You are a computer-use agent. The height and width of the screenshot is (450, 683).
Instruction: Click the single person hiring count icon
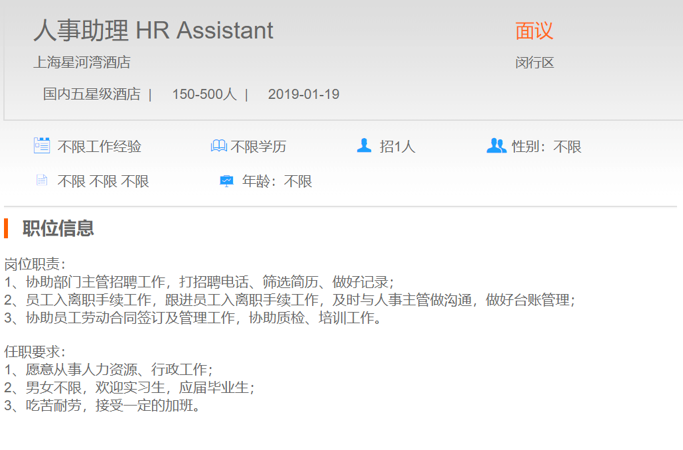tap(364, 145)
